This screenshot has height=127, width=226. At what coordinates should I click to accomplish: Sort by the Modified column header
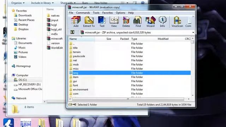pos(163,39)
